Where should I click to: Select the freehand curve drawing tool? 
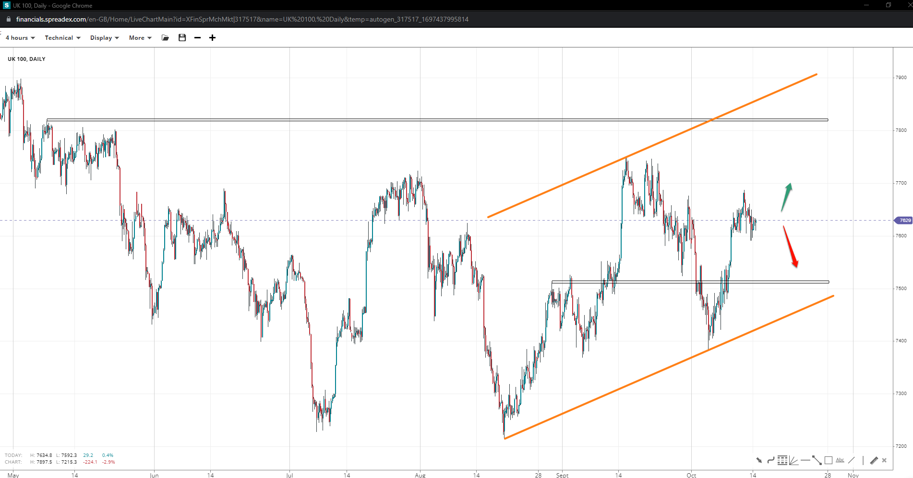770,460
